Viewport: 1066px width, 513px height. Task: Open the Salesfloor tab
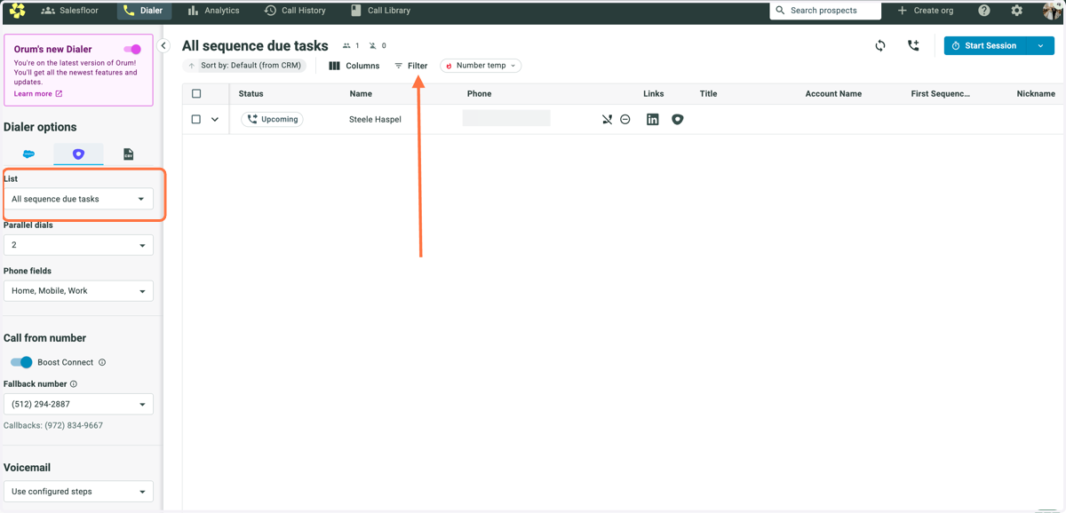coord(70,11)
